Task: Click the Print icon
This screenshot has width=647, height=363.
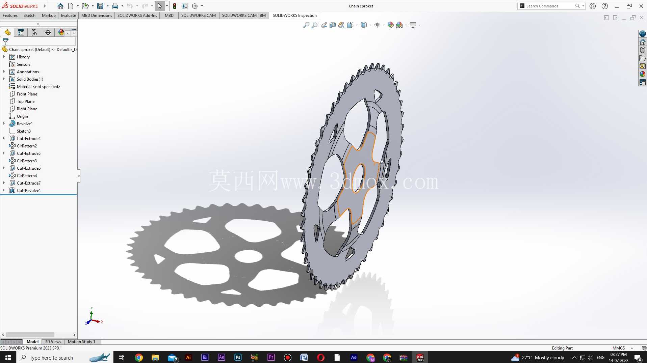Action: point(115,6)
